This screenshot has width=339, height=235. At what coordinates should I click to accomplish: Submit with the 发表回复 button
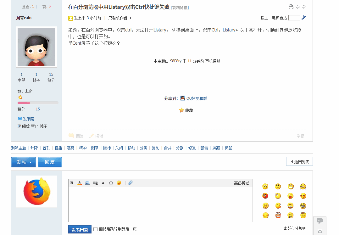[80, 229]
